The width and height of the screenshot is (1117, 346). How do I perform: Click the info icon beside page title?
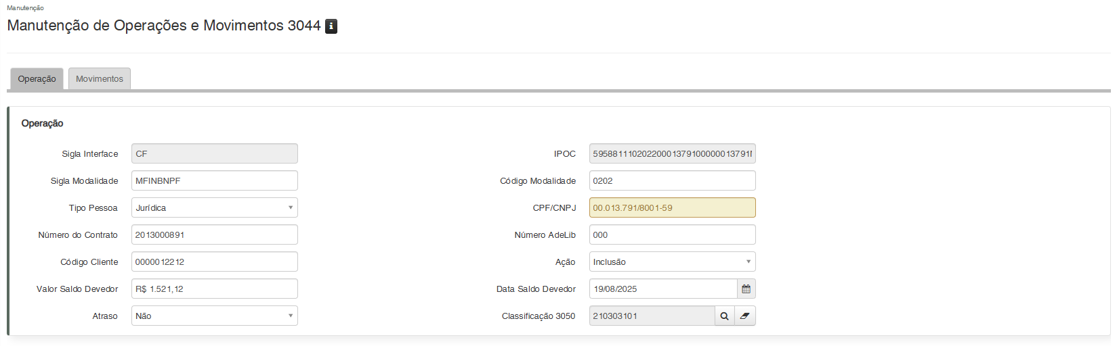coord(331,26)
